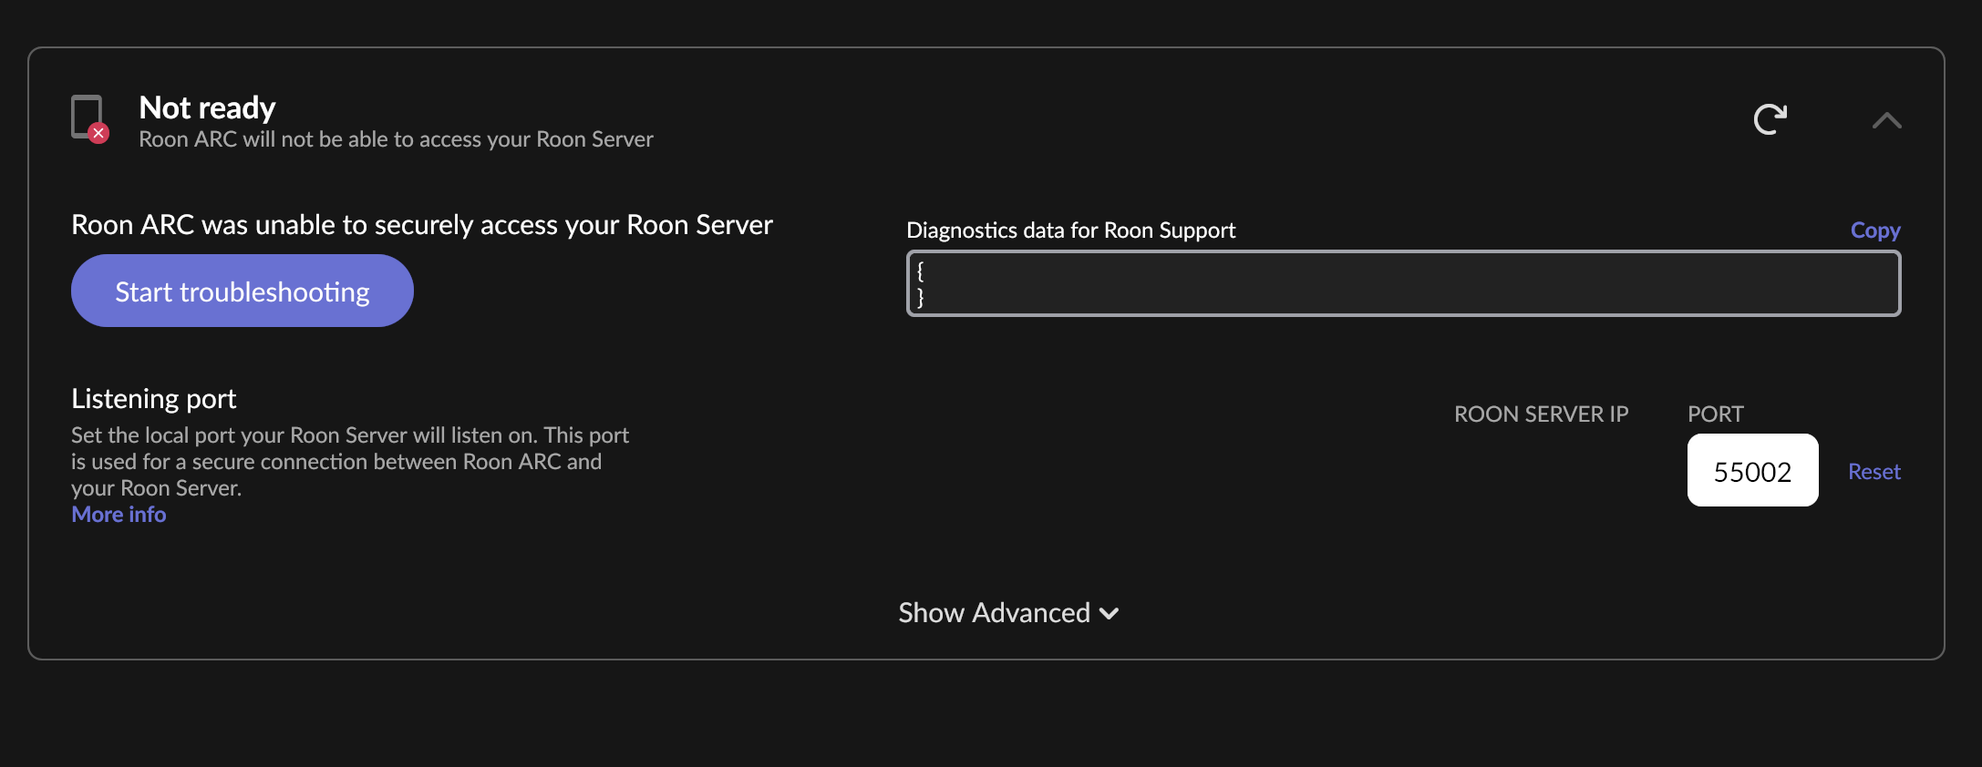
Task: Click 'Roon ARC was unable to securely access' message
Action: pyautogui.click(x=422, y=225)
